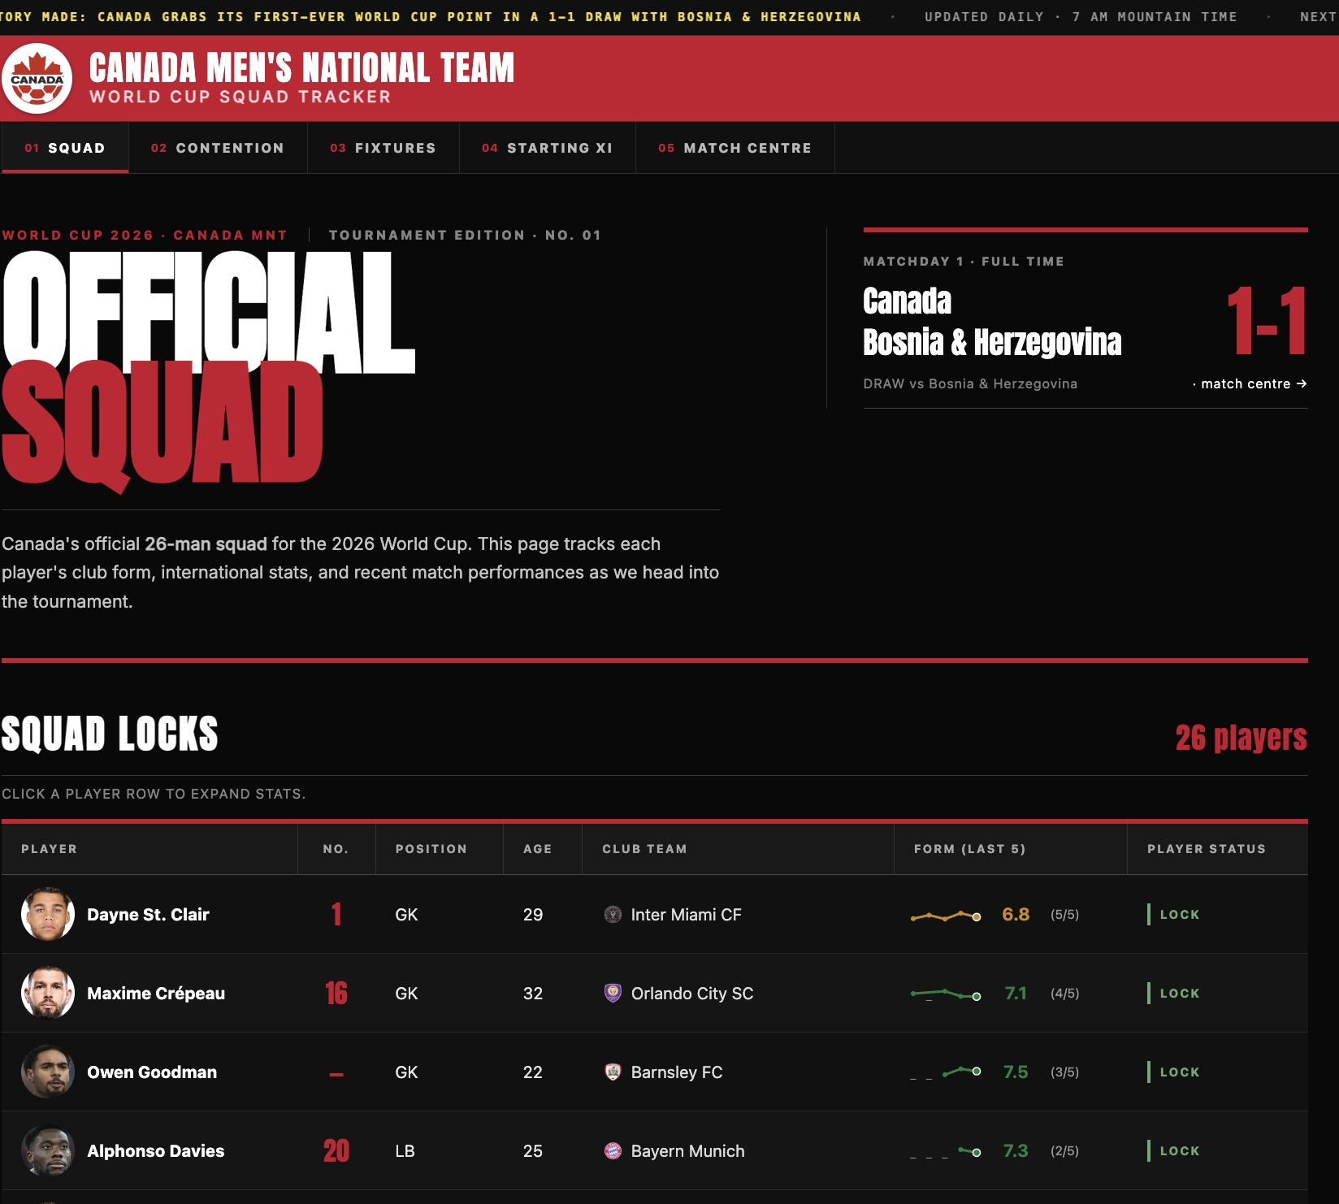Follow the match centre arrow link

pyautogui.click(x=1250, y=383)
